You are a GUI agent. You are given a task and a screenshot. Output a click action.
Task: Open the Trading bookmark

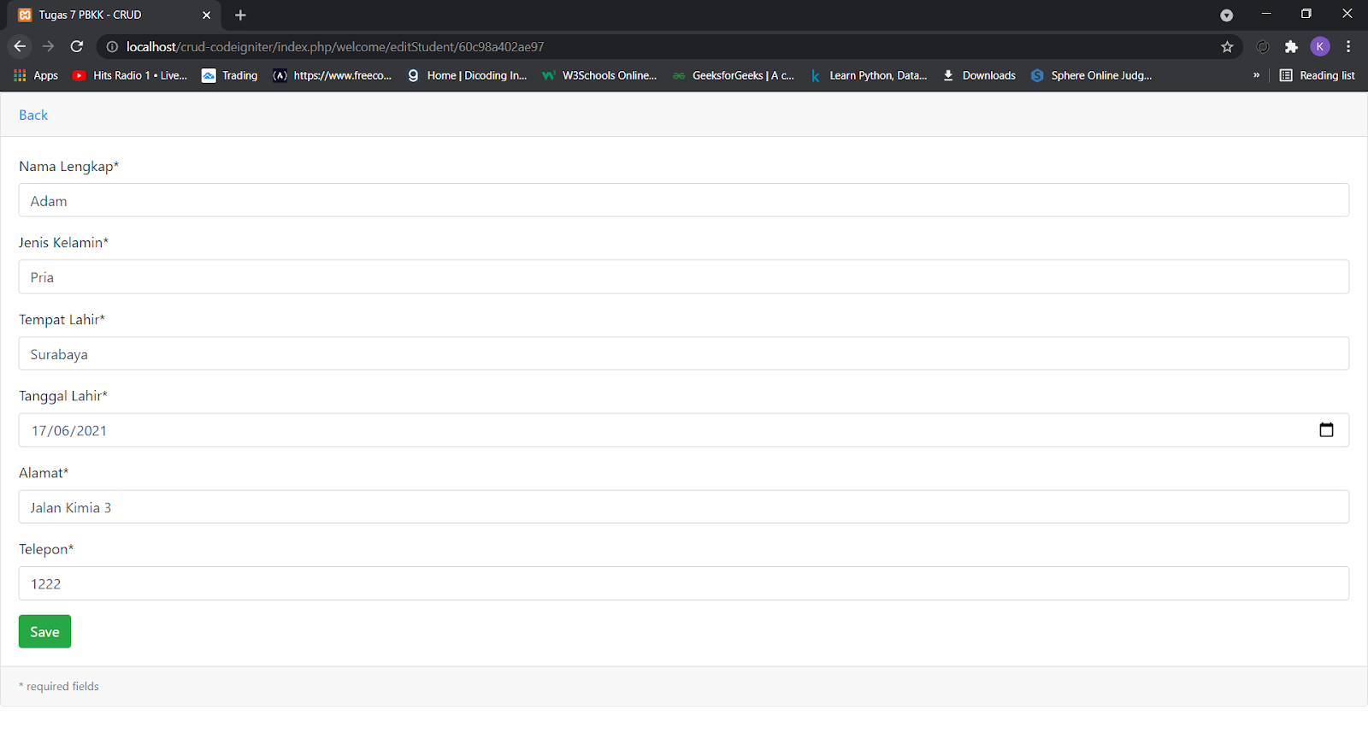pos(229,75)
